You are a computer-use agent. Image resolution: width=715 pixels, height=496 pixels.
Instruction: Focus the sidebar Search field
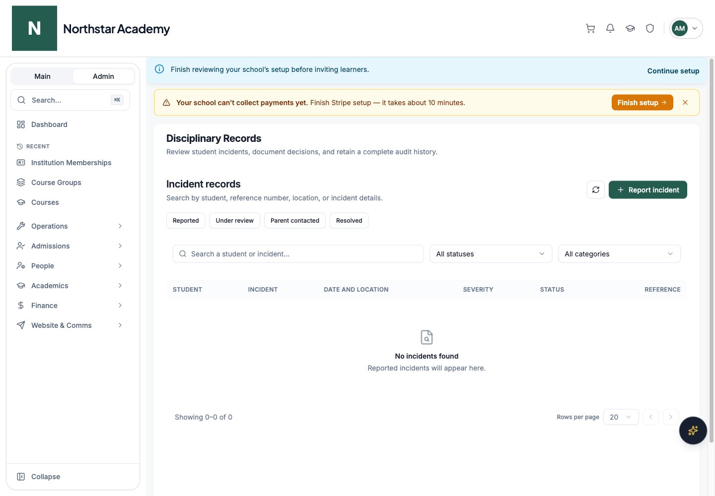(70, 100)
